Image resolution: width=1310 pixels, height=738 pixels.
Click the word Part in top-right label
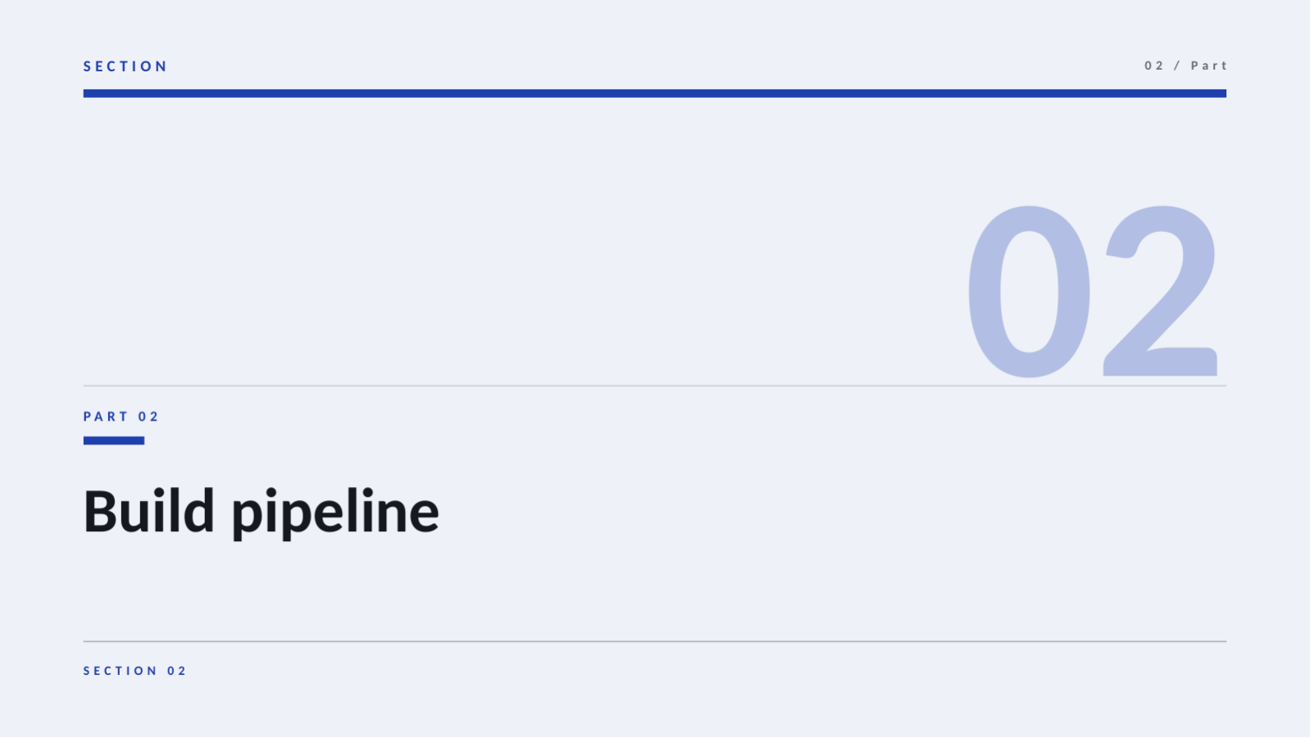pos(1208,66)
